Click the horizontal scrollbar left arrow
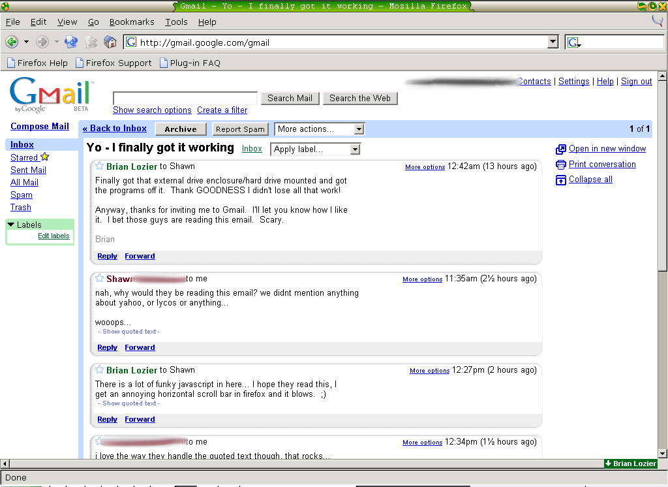Viewport: 668px width, 487px height. pos(5,463)
